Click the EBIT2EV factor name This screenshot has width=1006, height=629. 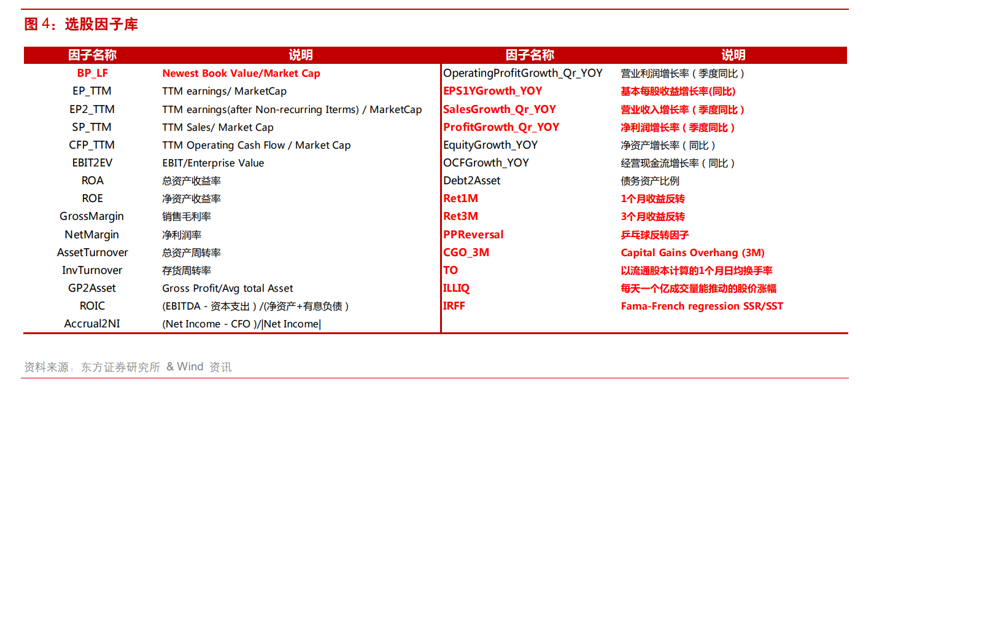[92, 163]
